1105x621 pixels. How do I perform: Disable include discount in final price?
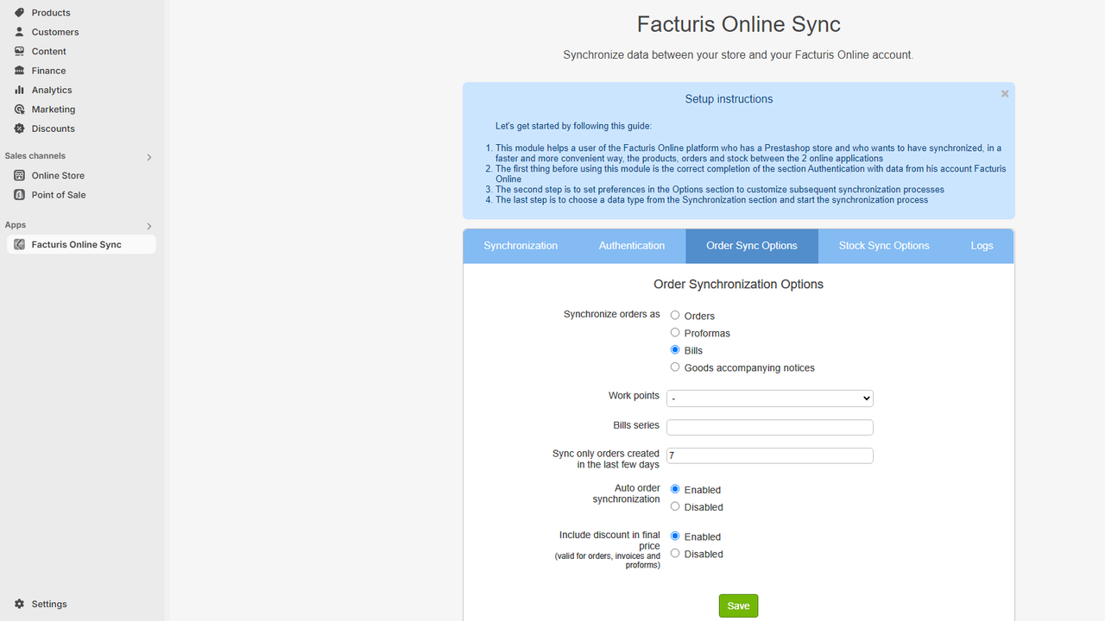(x=675, y=554)
